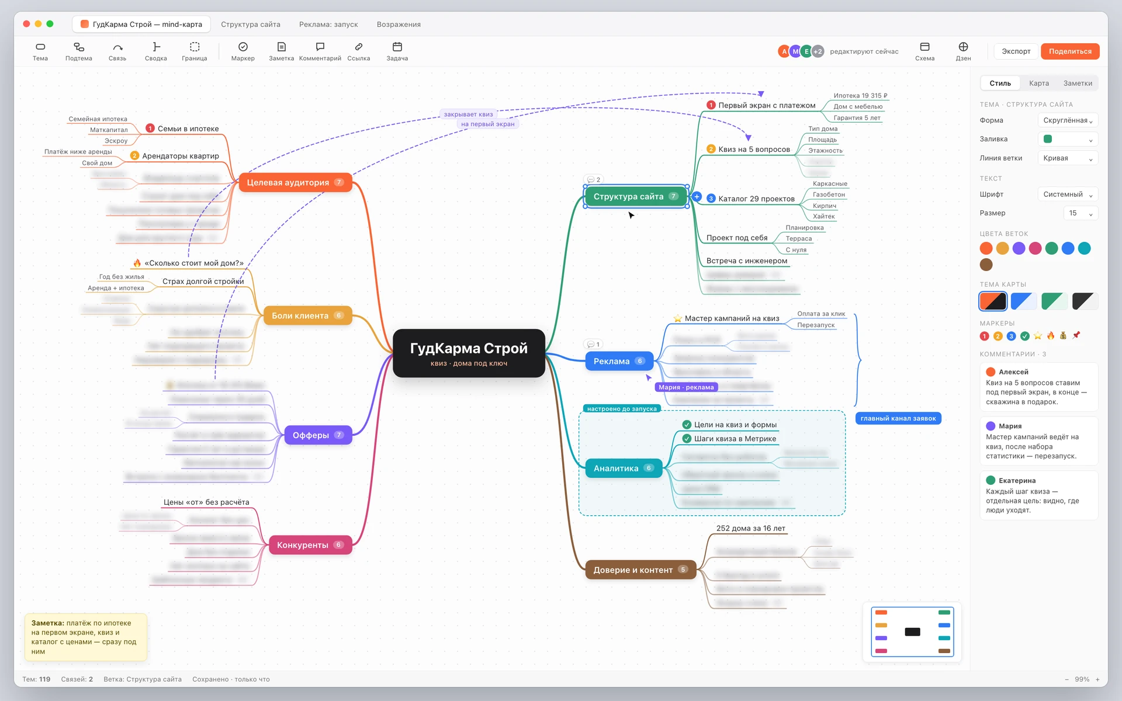Click the minimap overview panel
1122x701 pixels.
click(912, 631)
